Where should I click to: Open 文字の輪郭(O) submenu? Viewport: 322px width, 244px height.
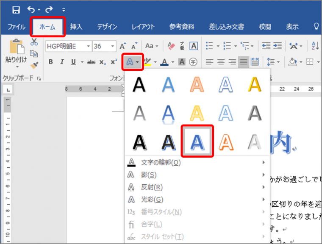click(x=197, y=163)
